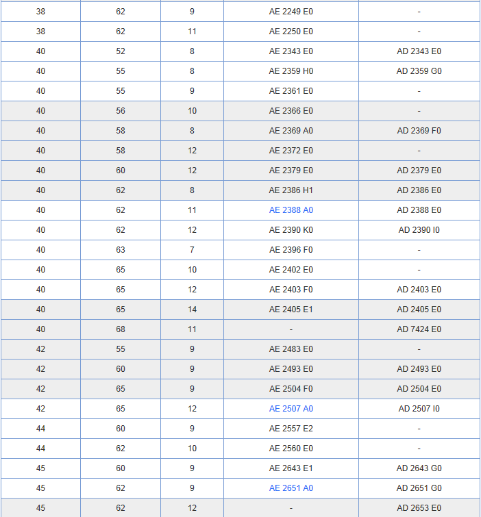The height and width of the screenshot is (517, 481).
Task: Click the AD 2507 I0 entry
Action: click(x=419, y=409)
